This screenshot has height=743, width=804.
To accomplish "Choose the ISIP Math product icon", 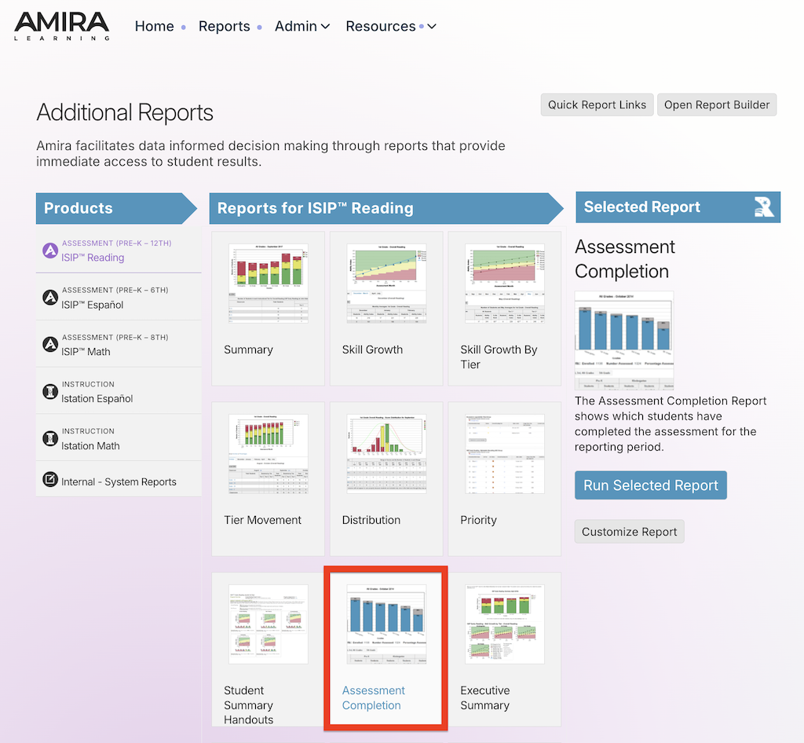I will 49,344.
